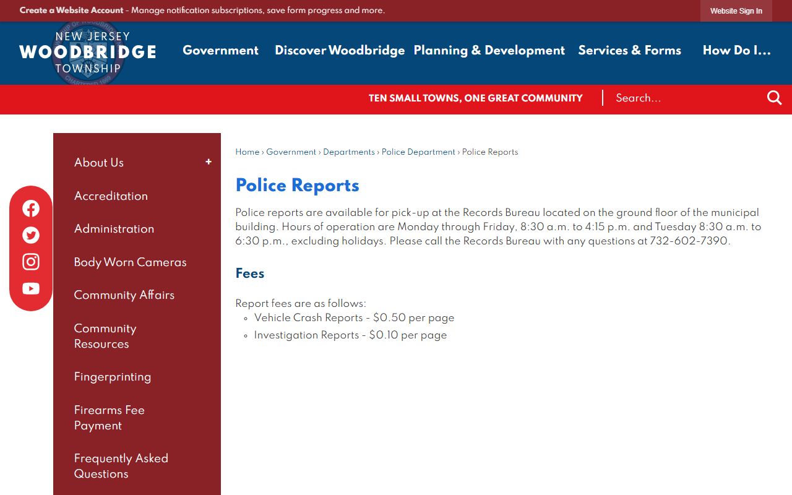Screen dimensions: 792x495
Task: Click the Police Reports breadcrumb text
Action: pyautogui.click(x=490, y=152)
